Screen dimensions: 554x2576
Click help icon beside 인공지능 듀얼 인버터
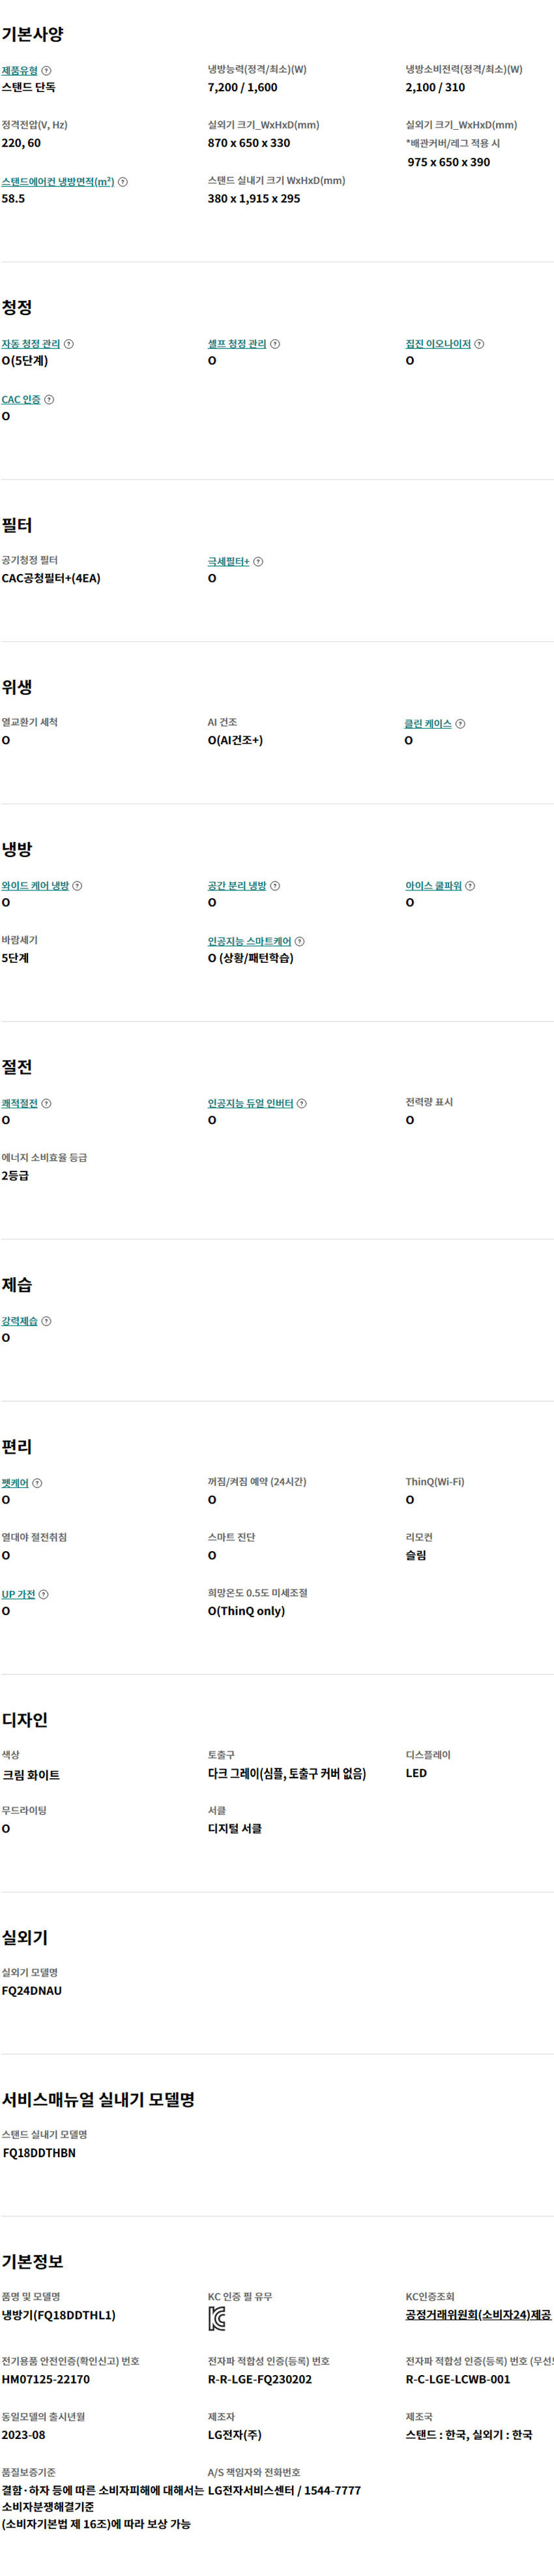[x=302, y=1104]
